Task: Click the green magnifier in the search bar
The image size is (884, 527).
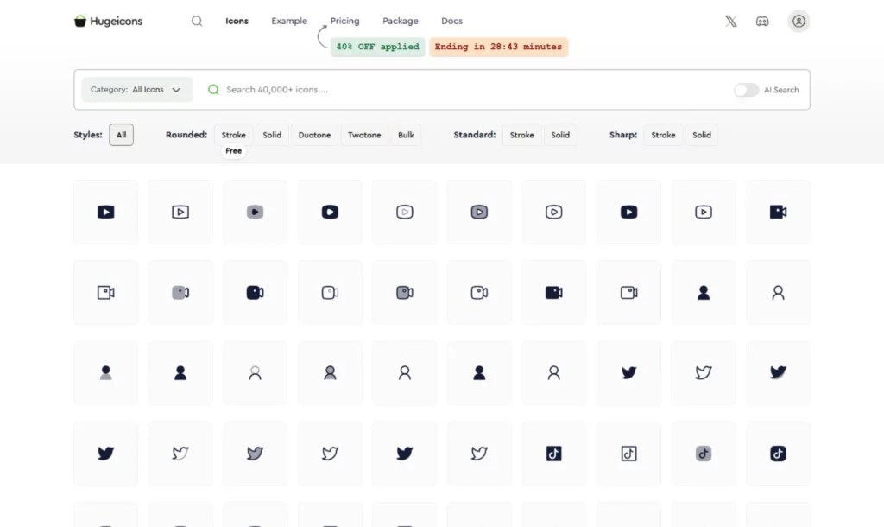Action: point(213,90)
